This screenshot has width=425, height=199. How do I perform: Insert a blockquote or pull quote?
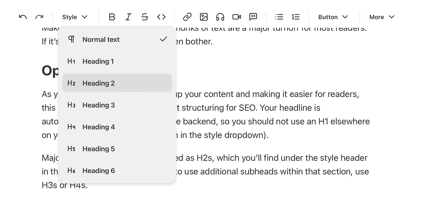pyautogui.click(x=253, y=17)
